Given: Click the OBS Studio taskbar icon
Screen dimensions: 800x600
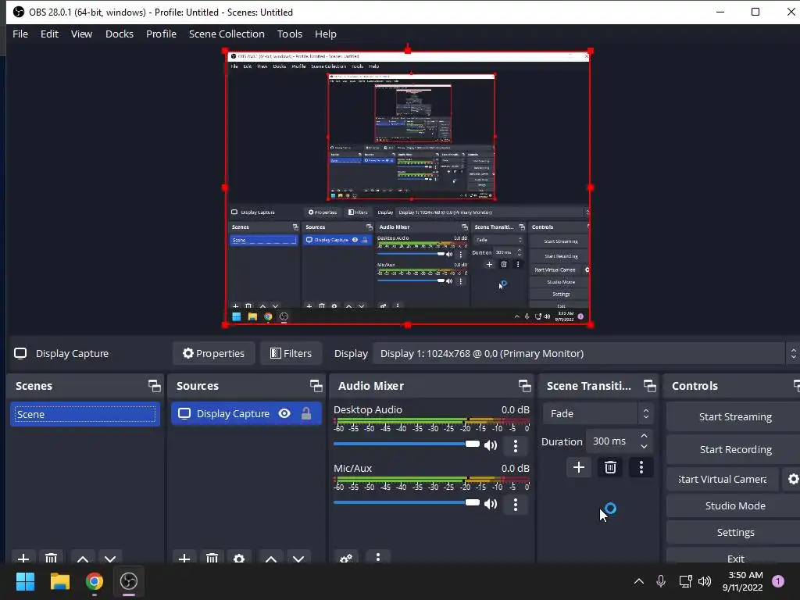Looking at the screenshot, I should [129, 581].
